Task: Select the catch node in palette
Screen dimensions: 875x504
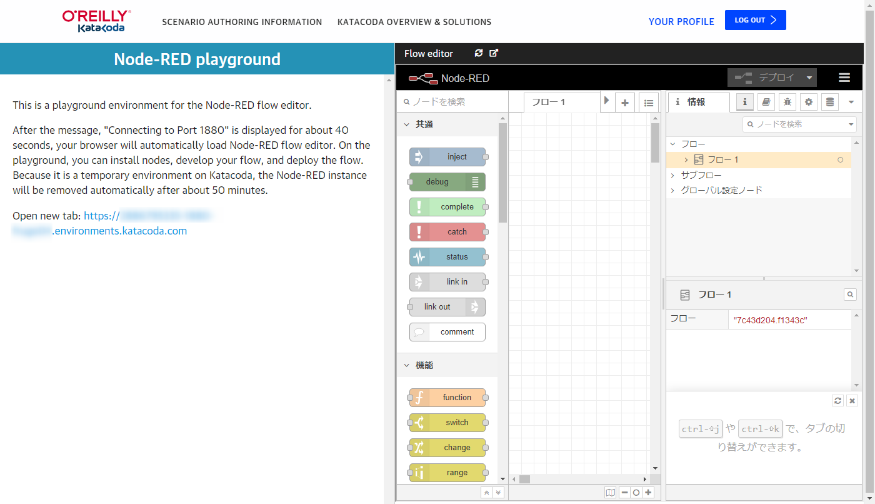Action: [x=447, y=232]
